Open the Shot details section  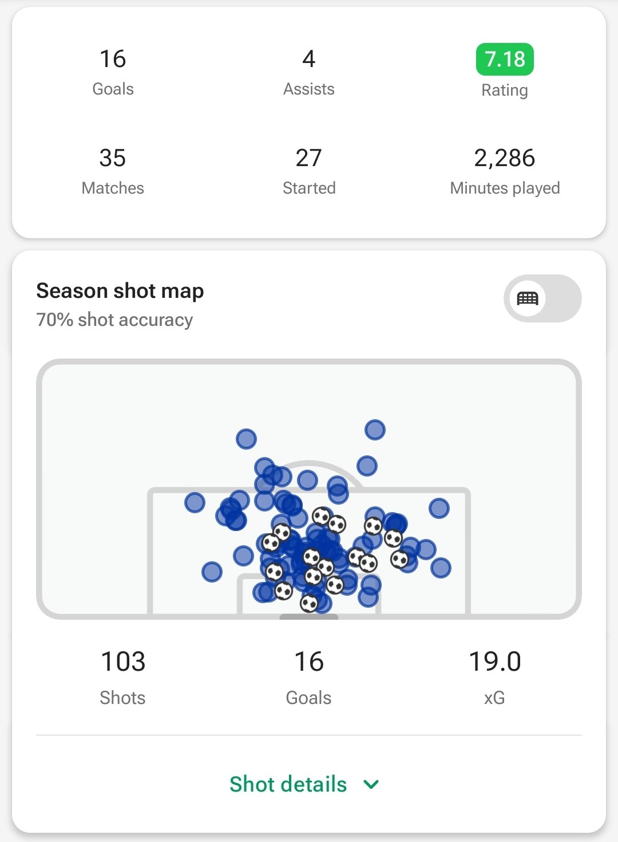[304, 784]
